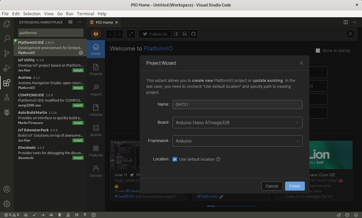Image resolution: width=362 pixels, height=218 pixels.
Task: Toggle Use default location checkbox
Action: pos(175,159)
